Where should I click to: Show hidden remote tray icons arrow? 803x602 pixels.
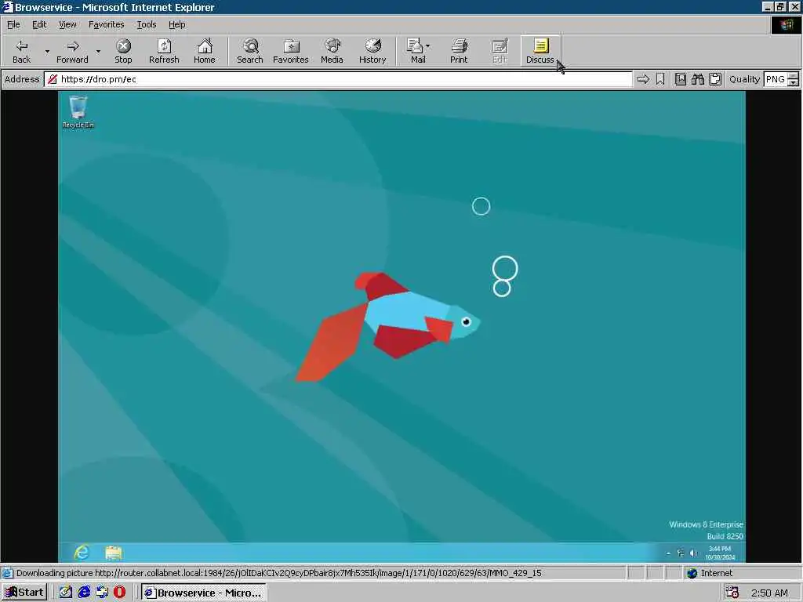[x=668, y=553]
